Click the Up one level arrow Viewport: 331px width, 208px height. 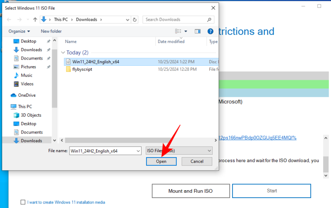35,19
